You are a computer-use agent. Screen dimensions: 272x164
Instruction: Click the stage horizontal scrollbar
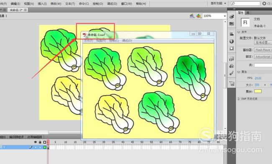pos(64,133)
